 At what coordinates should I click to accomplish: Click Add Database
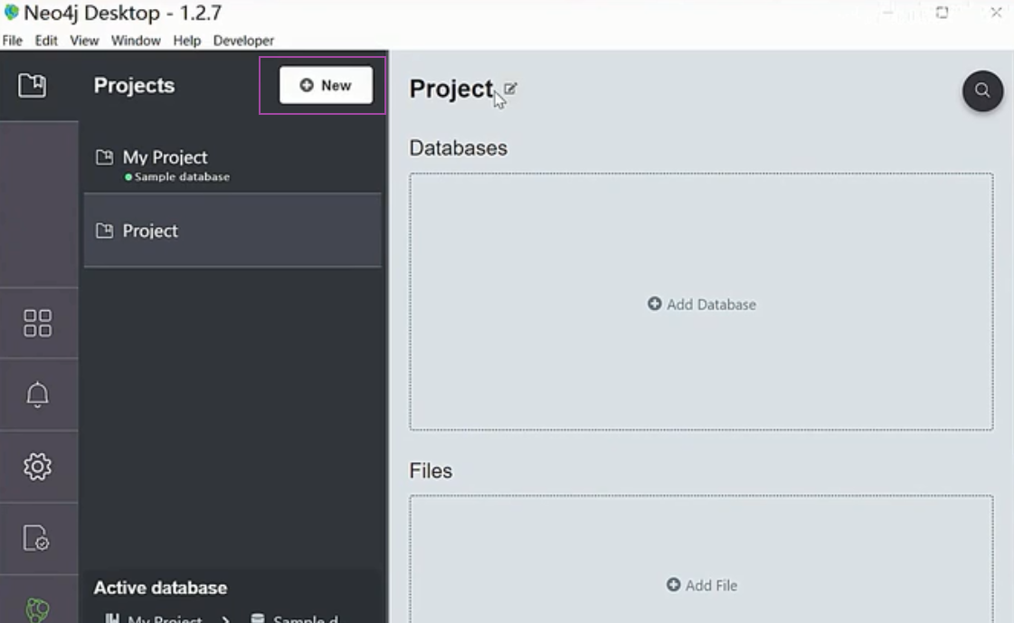[x=701, y=305]
